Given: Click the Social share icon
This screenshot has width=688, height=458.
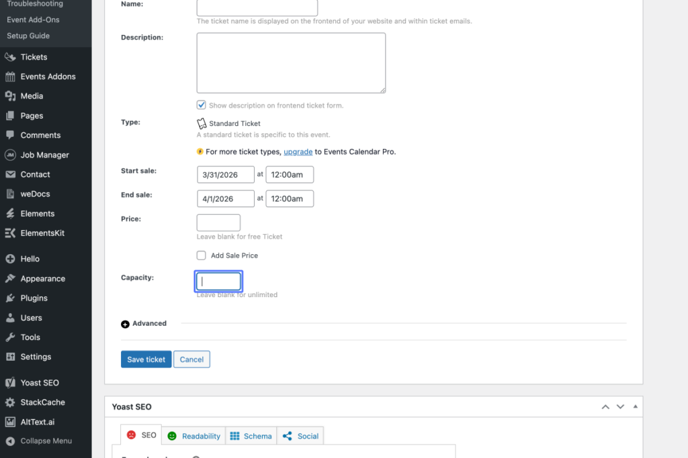Looking at the screenshot, I should [x=288, y=436].
